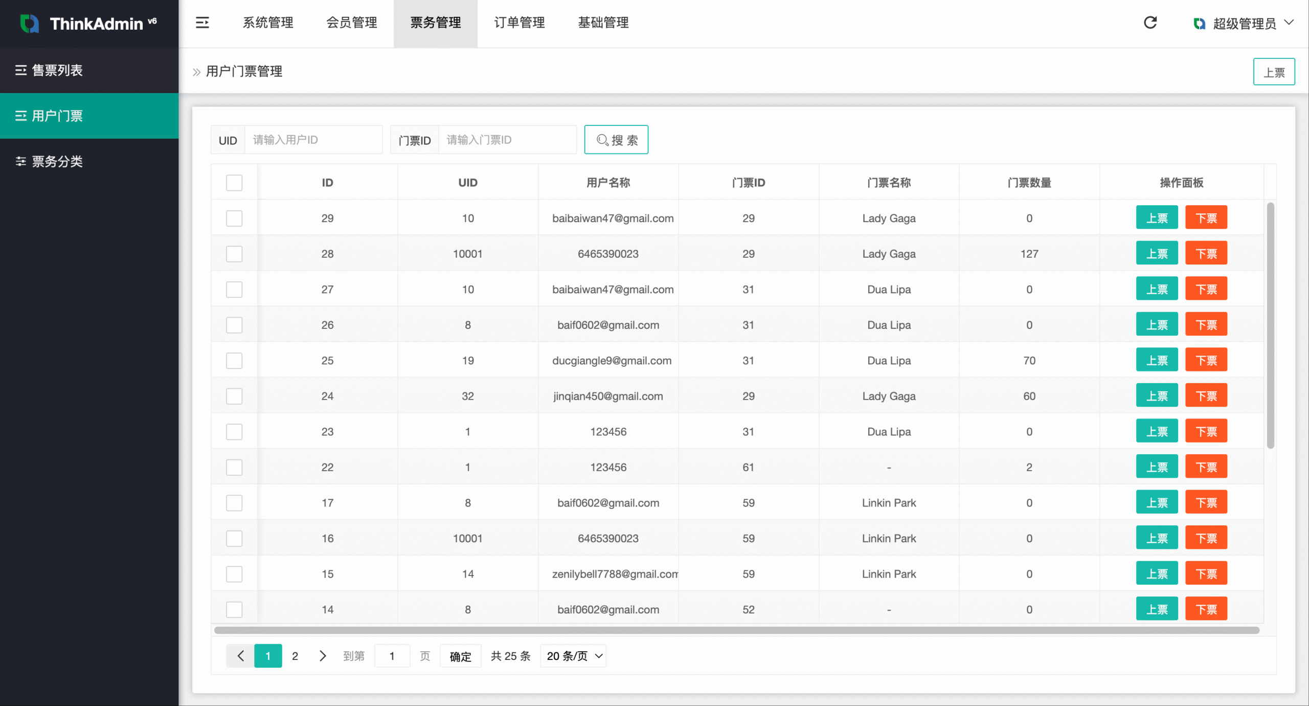Go to previous page arrow
The height and width of the screenshot is (706, 1309).
point(240,656)
